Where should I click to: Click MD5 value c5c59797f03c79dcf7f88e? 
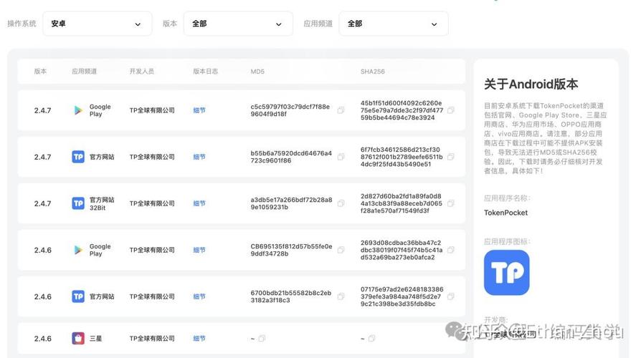click(x=290, y=110)
